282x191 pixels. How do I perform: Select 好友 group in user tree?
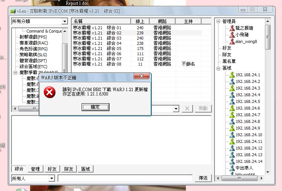[227, 48]
